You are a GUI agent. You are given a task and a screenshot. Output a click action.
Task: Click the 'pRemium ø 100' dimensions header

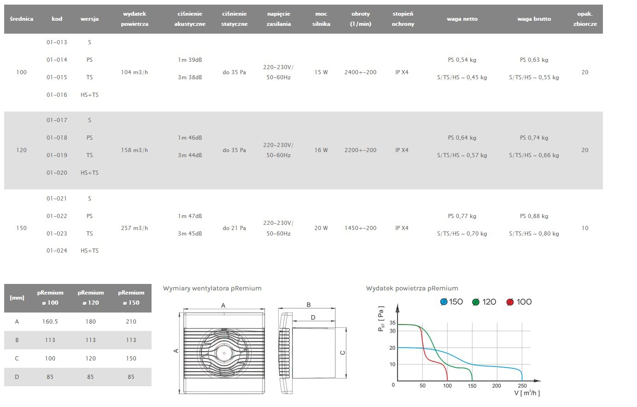click(x=50, y=298)
